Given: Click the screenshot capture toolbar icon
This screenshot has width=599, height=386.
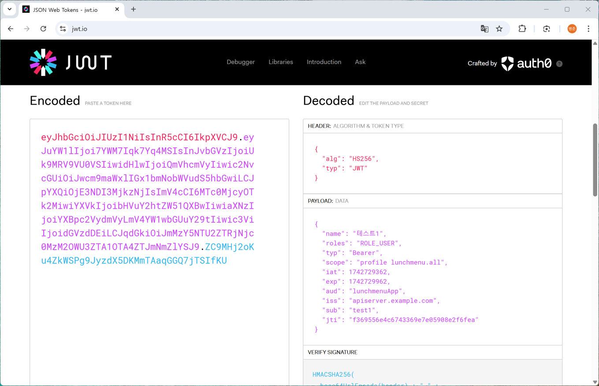Looking at the screenshot, I should [x=547, y=29].
